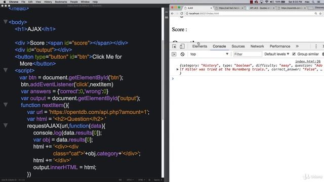Open the index.html:26 source link
324x182 pixels.
coord(308,62)
